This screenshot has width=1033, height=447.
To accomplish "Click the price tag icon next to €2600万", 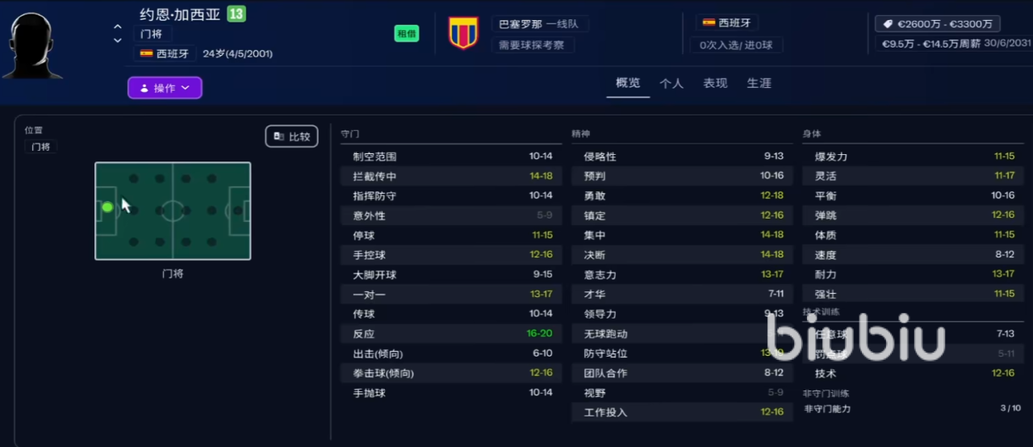I will coord(888,24).
